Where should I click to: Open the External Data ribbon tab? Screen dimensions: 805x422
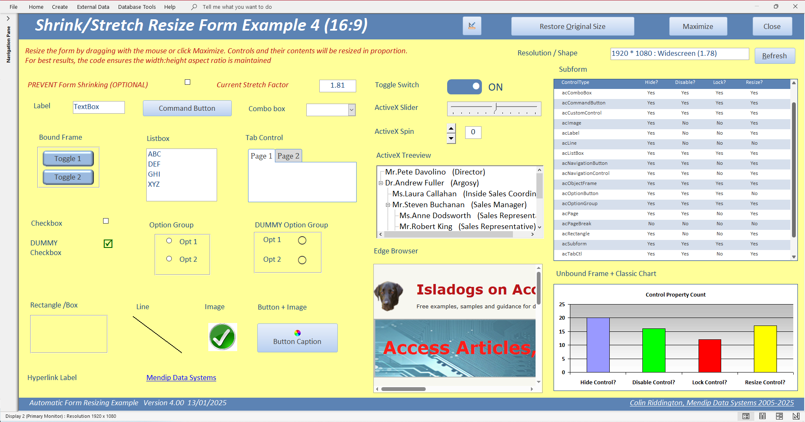93,7
